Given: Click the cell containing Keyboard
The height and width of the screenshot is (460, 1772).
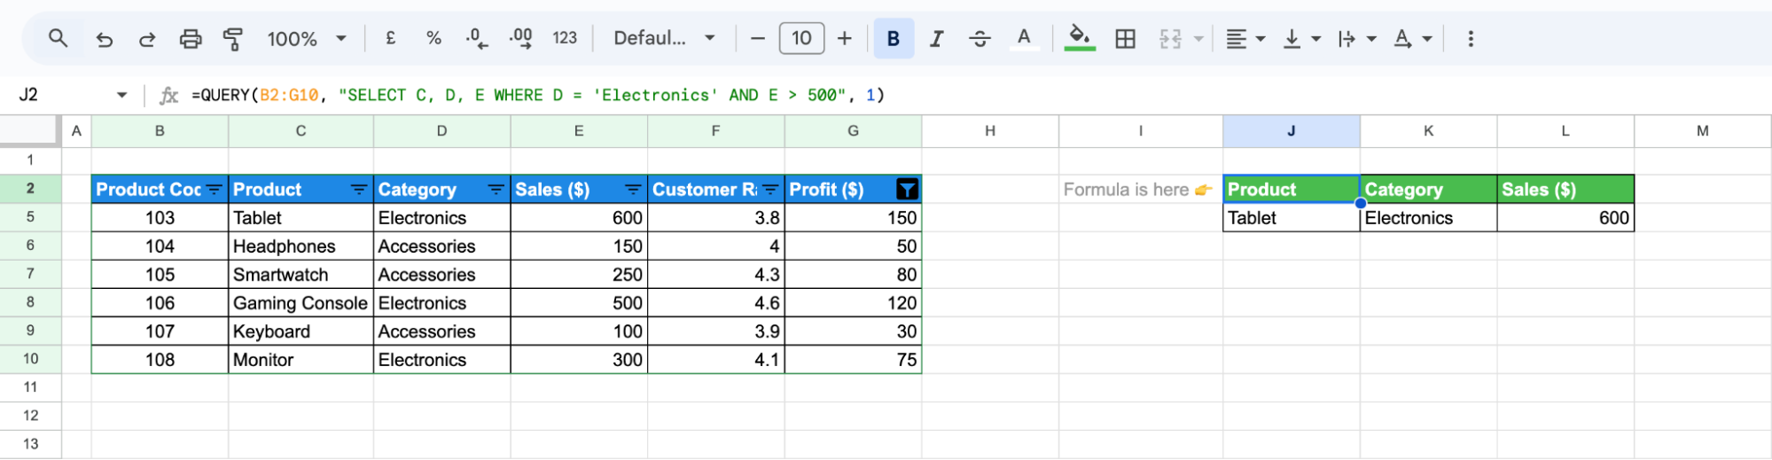Looking at the screenshot, I should click(x=301, y=331).
